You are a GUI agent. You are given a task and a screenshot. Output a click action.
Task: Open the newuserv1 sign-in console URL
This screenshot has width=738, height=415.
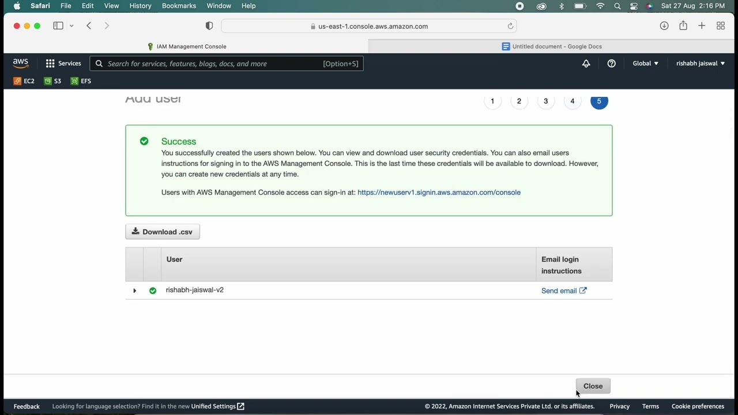point(439,193)
